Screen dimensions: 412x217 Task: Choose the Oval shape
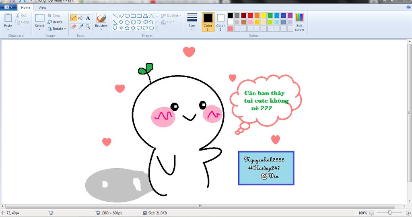(127, 16)
